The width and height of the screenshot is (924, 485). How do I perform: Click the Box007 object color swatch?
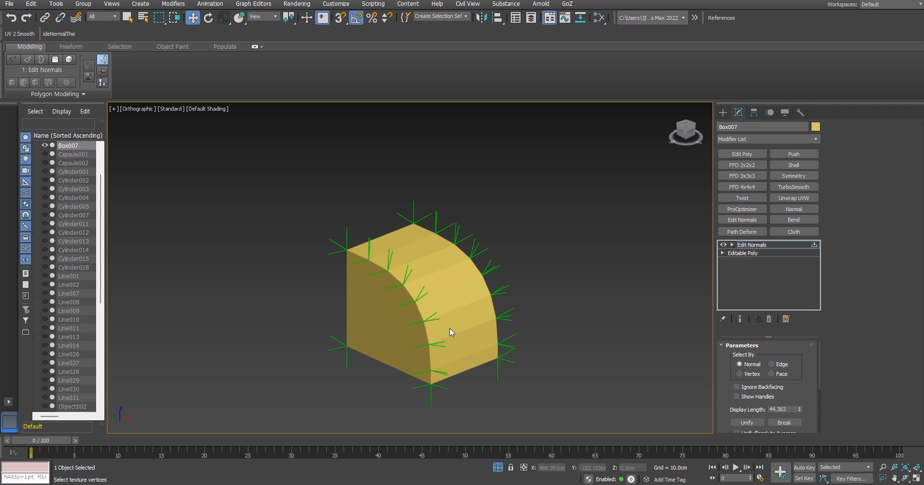point(816,127)
